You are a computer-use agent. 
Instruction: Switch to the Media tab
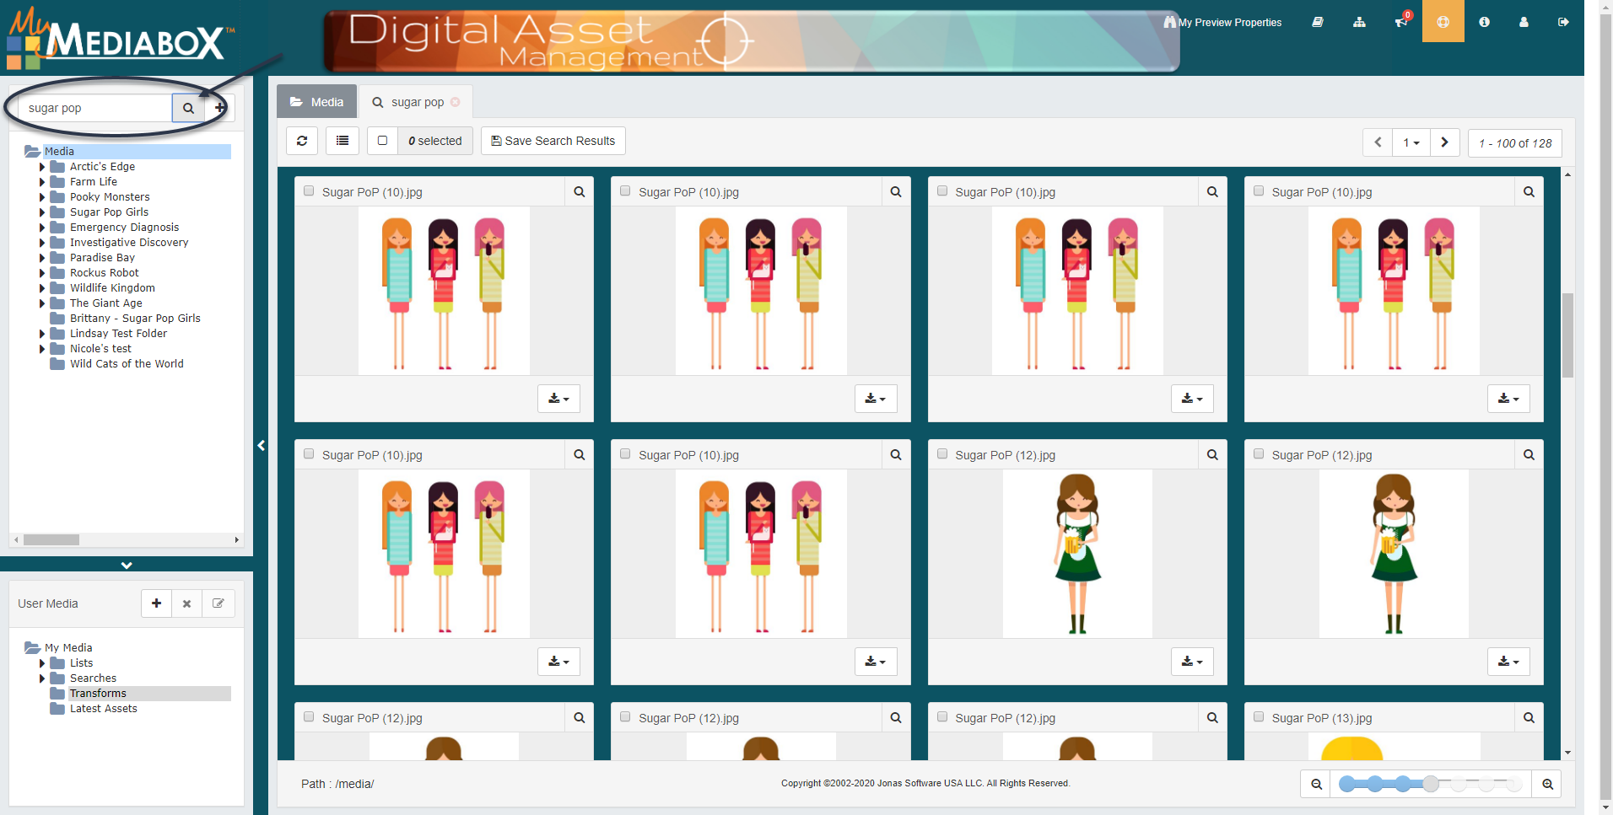(x=316, y=102)
